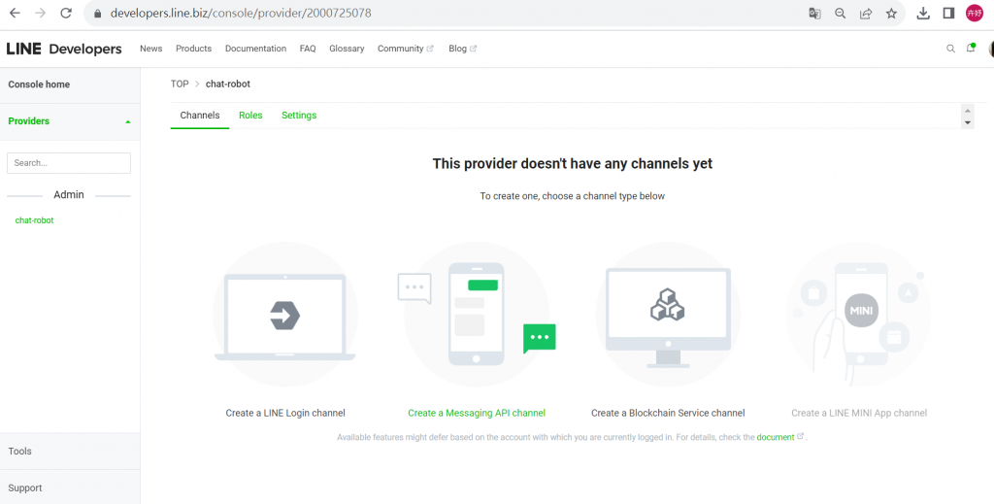Click the LINE Developers logo

click(64, 49)
